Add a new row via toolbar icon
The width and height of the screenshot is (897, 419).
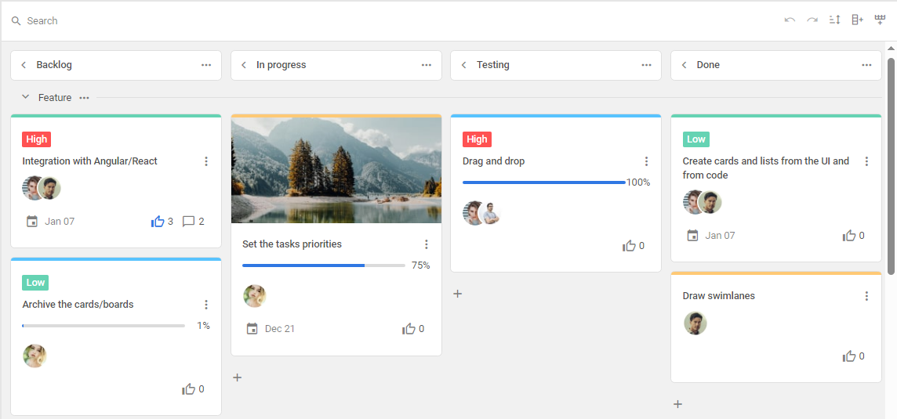(x=880, y=20)
